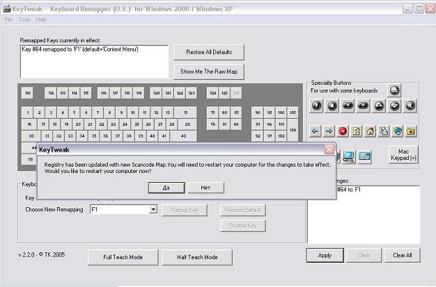Image resolution: width=436 pixels, height=287 pixels.
Task: Open the File menu
Action: pos(8,19)
